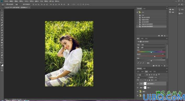The width and height of the screenshot is (185, 101).
Task: Select the Clone Stamp tool
Action: (2, 30)
